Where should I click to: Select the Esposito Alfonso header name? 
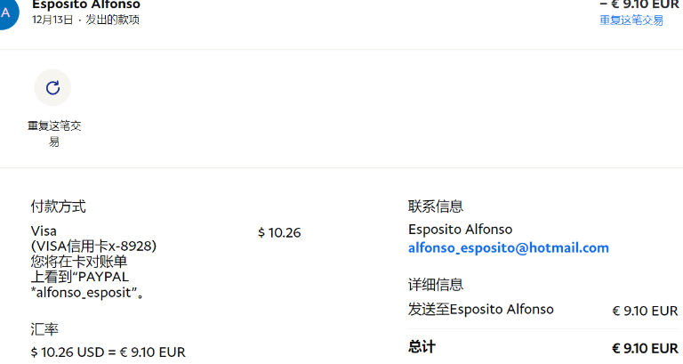pos(86,5)
